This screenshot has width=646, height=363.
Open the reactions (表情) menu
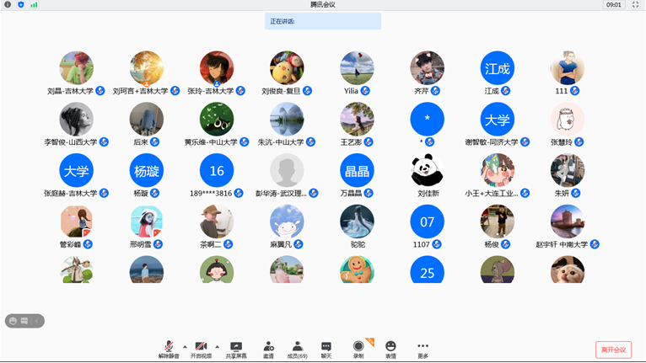point(390,347)
